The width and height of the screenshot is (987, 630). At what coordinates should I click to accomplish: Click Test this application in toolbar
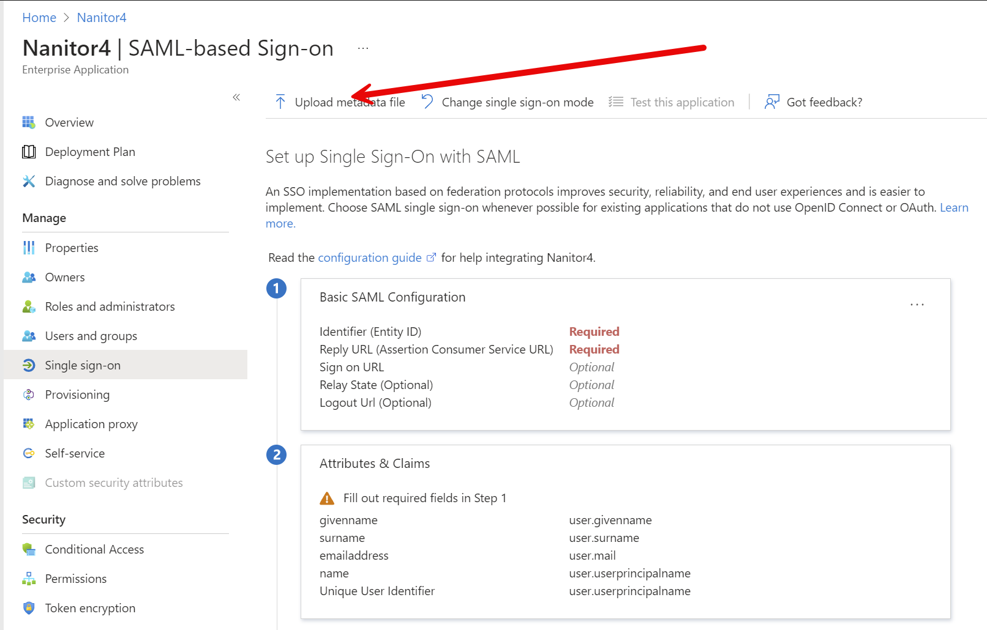682,102
